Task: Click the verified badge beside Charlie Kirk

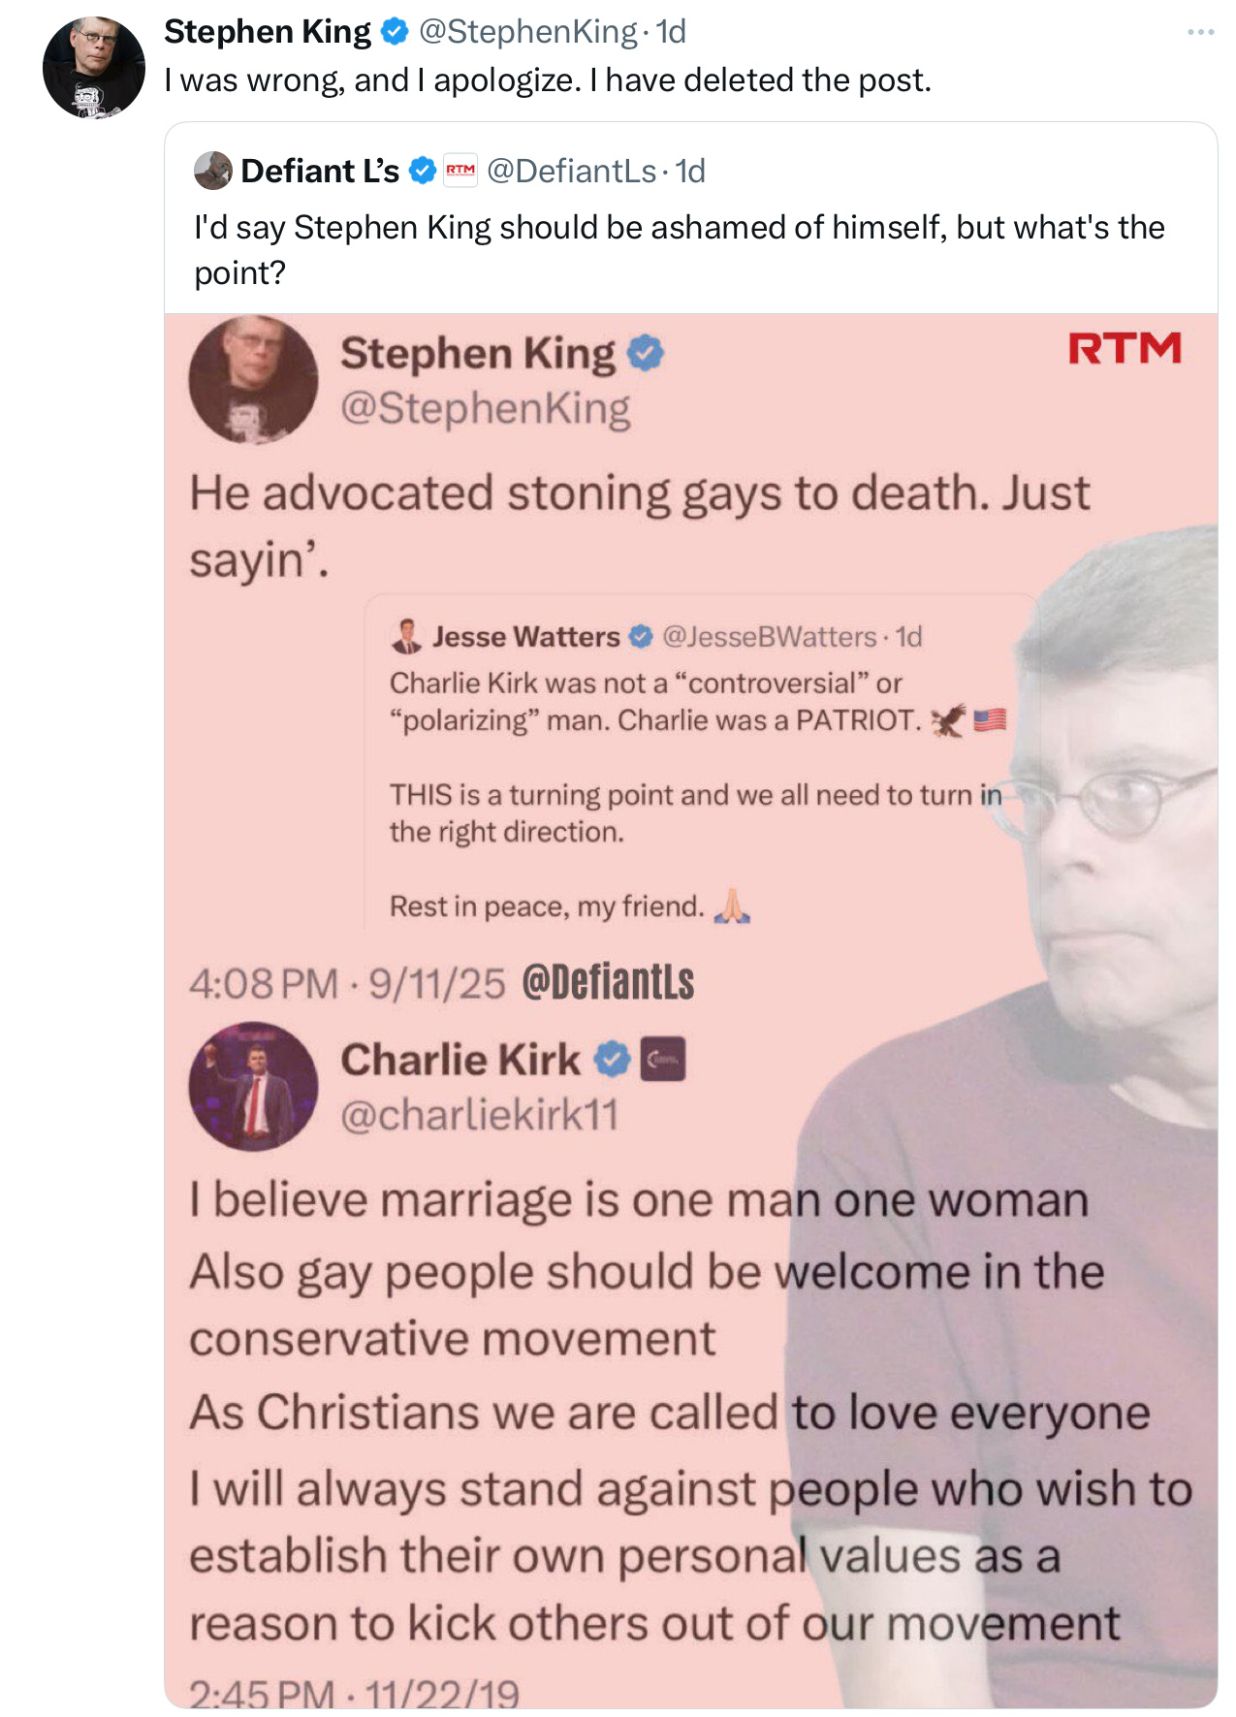Action: coord(613,1059)
